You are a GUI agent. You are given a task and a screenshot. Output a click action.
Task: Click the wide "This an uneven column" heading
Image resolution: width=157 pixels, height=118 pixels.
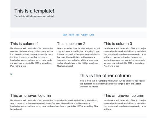coord(31,96)
